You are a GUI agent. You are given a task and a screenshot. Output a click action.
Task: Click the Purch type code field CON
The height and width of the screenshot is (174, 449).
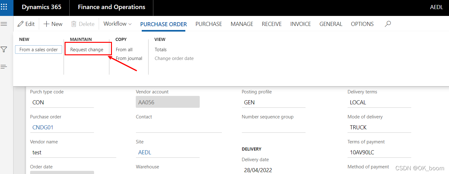tap(62, 102)
